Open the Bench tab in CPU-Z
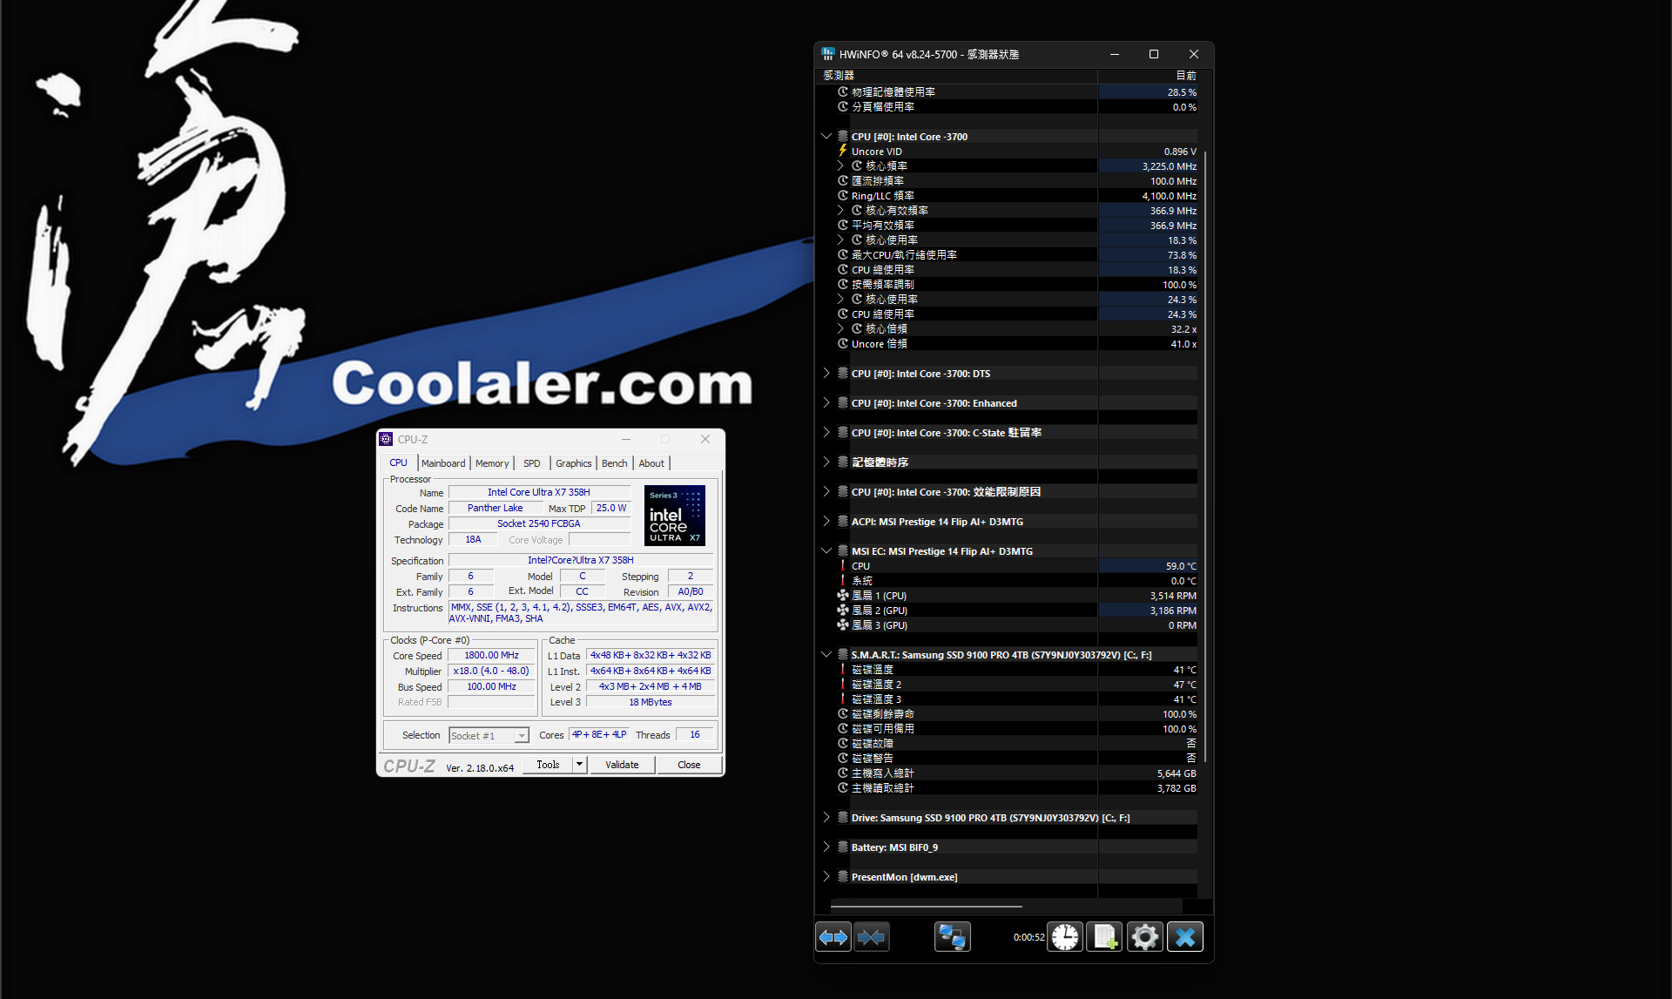 pyautogui.click(x=614, y=463)
